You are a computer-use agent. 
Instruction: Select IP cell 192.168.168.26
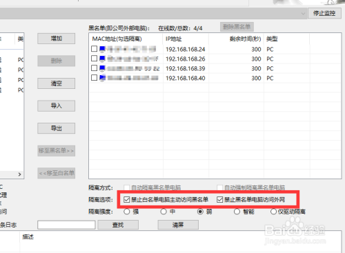[x=186, y=59]
